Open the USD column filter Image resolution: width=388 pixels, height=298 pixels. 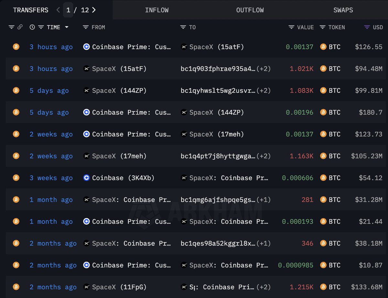[367, 27]
